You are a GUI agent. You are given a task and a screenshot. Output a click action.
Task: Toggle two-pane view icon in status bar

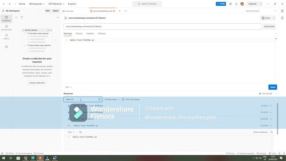point(279,153)
